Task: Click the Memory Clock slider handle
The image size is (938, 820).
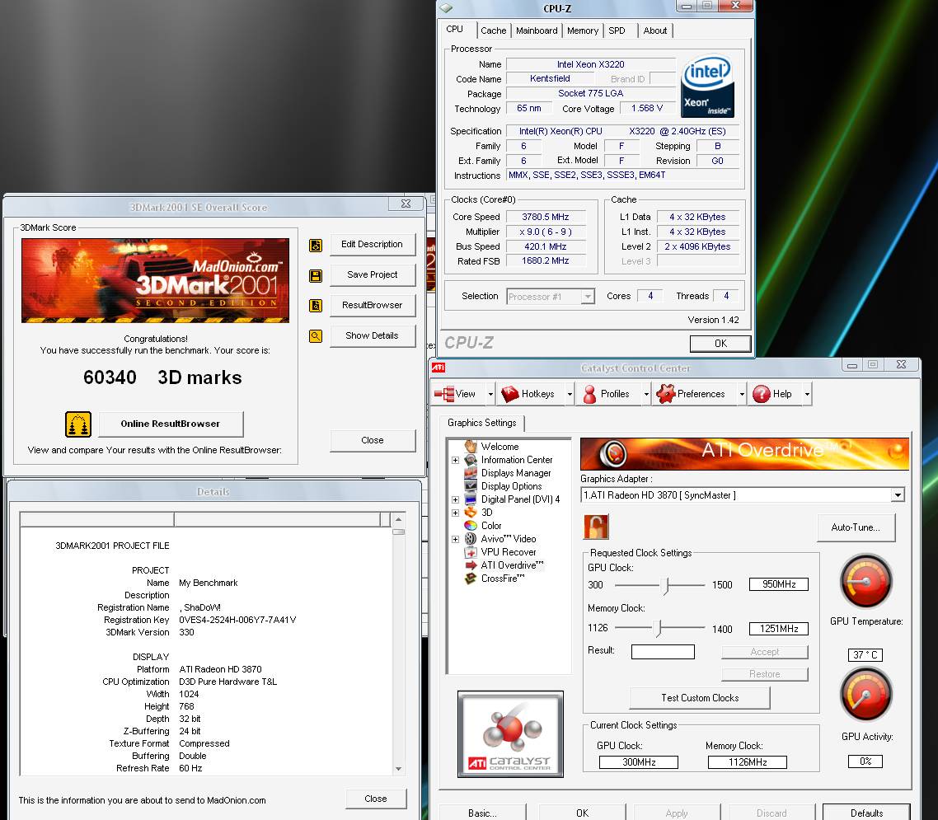Action: click(657, 628)
